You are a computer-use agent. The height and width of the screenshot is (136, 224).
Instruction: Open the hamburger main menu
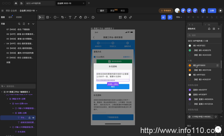[3, 10]
